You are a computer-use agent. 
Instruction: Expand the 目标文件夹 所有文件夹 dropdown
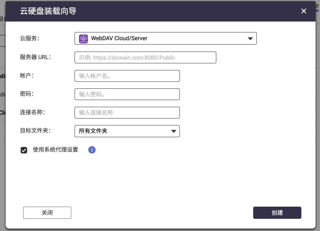pyautogui.click(x=127, y=131)
